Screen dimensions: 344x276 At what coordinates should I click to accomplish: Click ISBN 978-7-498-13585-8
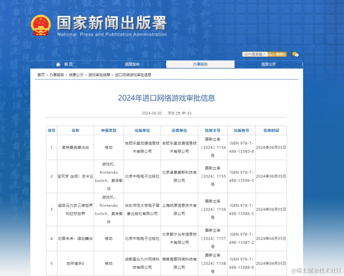tap(241, 147)
